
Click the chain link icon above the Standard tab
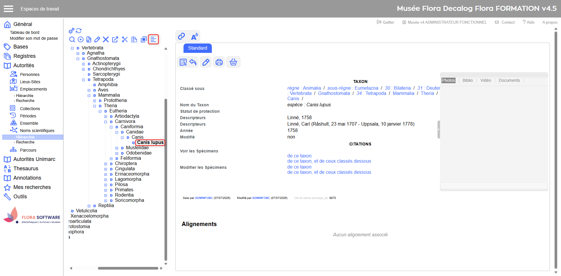(x=181, y=36)
